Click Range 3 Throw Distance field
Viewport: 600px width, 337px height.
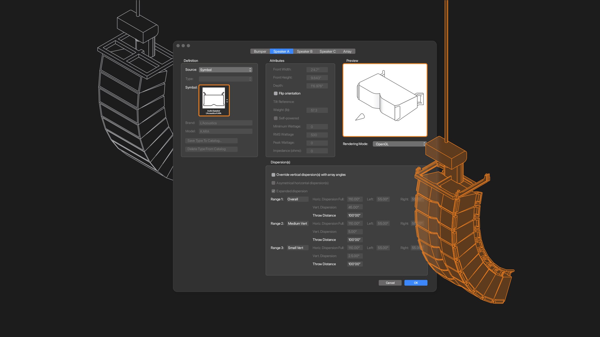tap(355, 264)
